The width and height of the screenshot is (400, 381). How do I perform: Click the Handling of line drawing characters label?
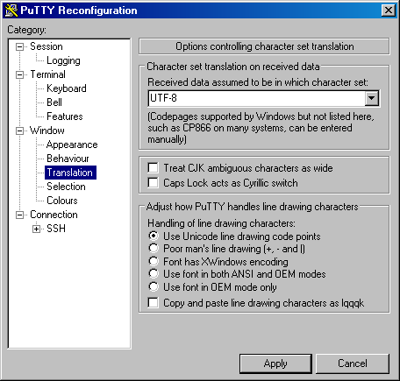(x=221, y=223)
